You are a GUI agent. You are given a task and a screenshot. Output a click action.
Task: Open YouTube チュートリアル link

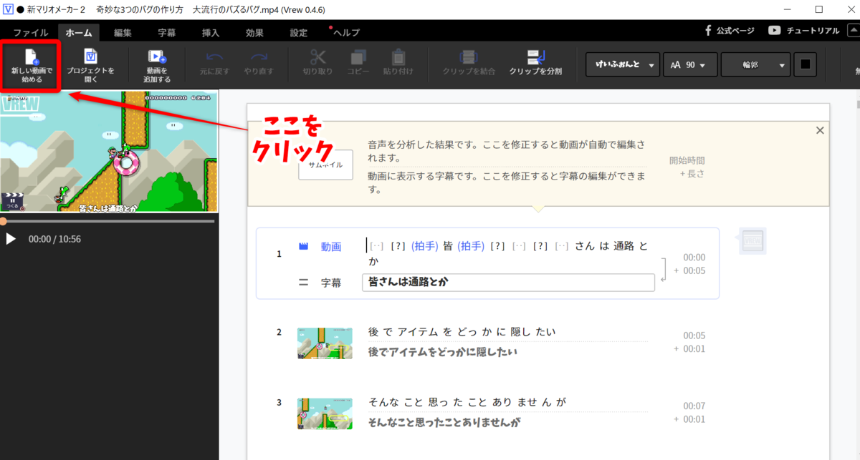(803, 31)
